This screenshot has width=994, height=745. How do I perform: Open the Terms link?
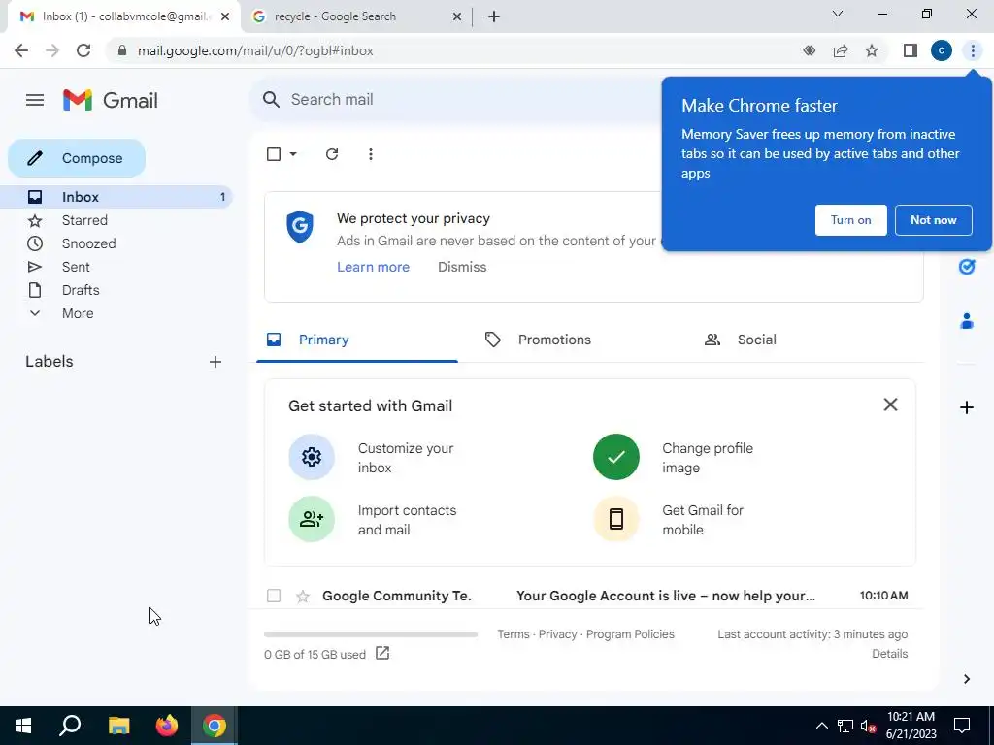click(x=514, y=634)
